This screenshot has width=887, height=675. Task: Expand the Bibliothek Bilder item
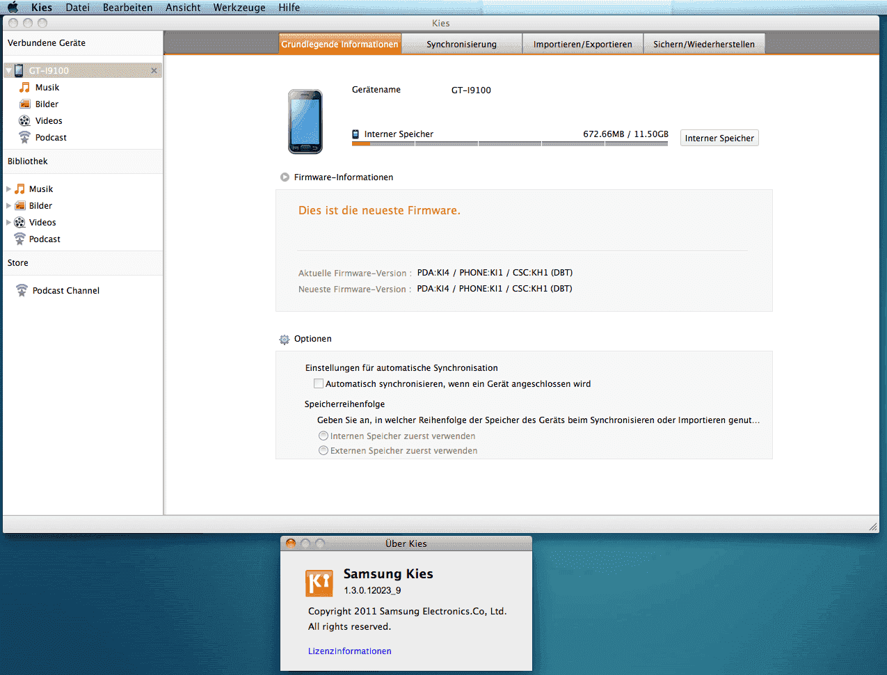[x=8, y=206]
